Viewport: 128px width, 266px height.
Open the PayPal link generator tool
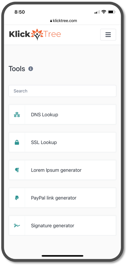[x=62, y=198]
